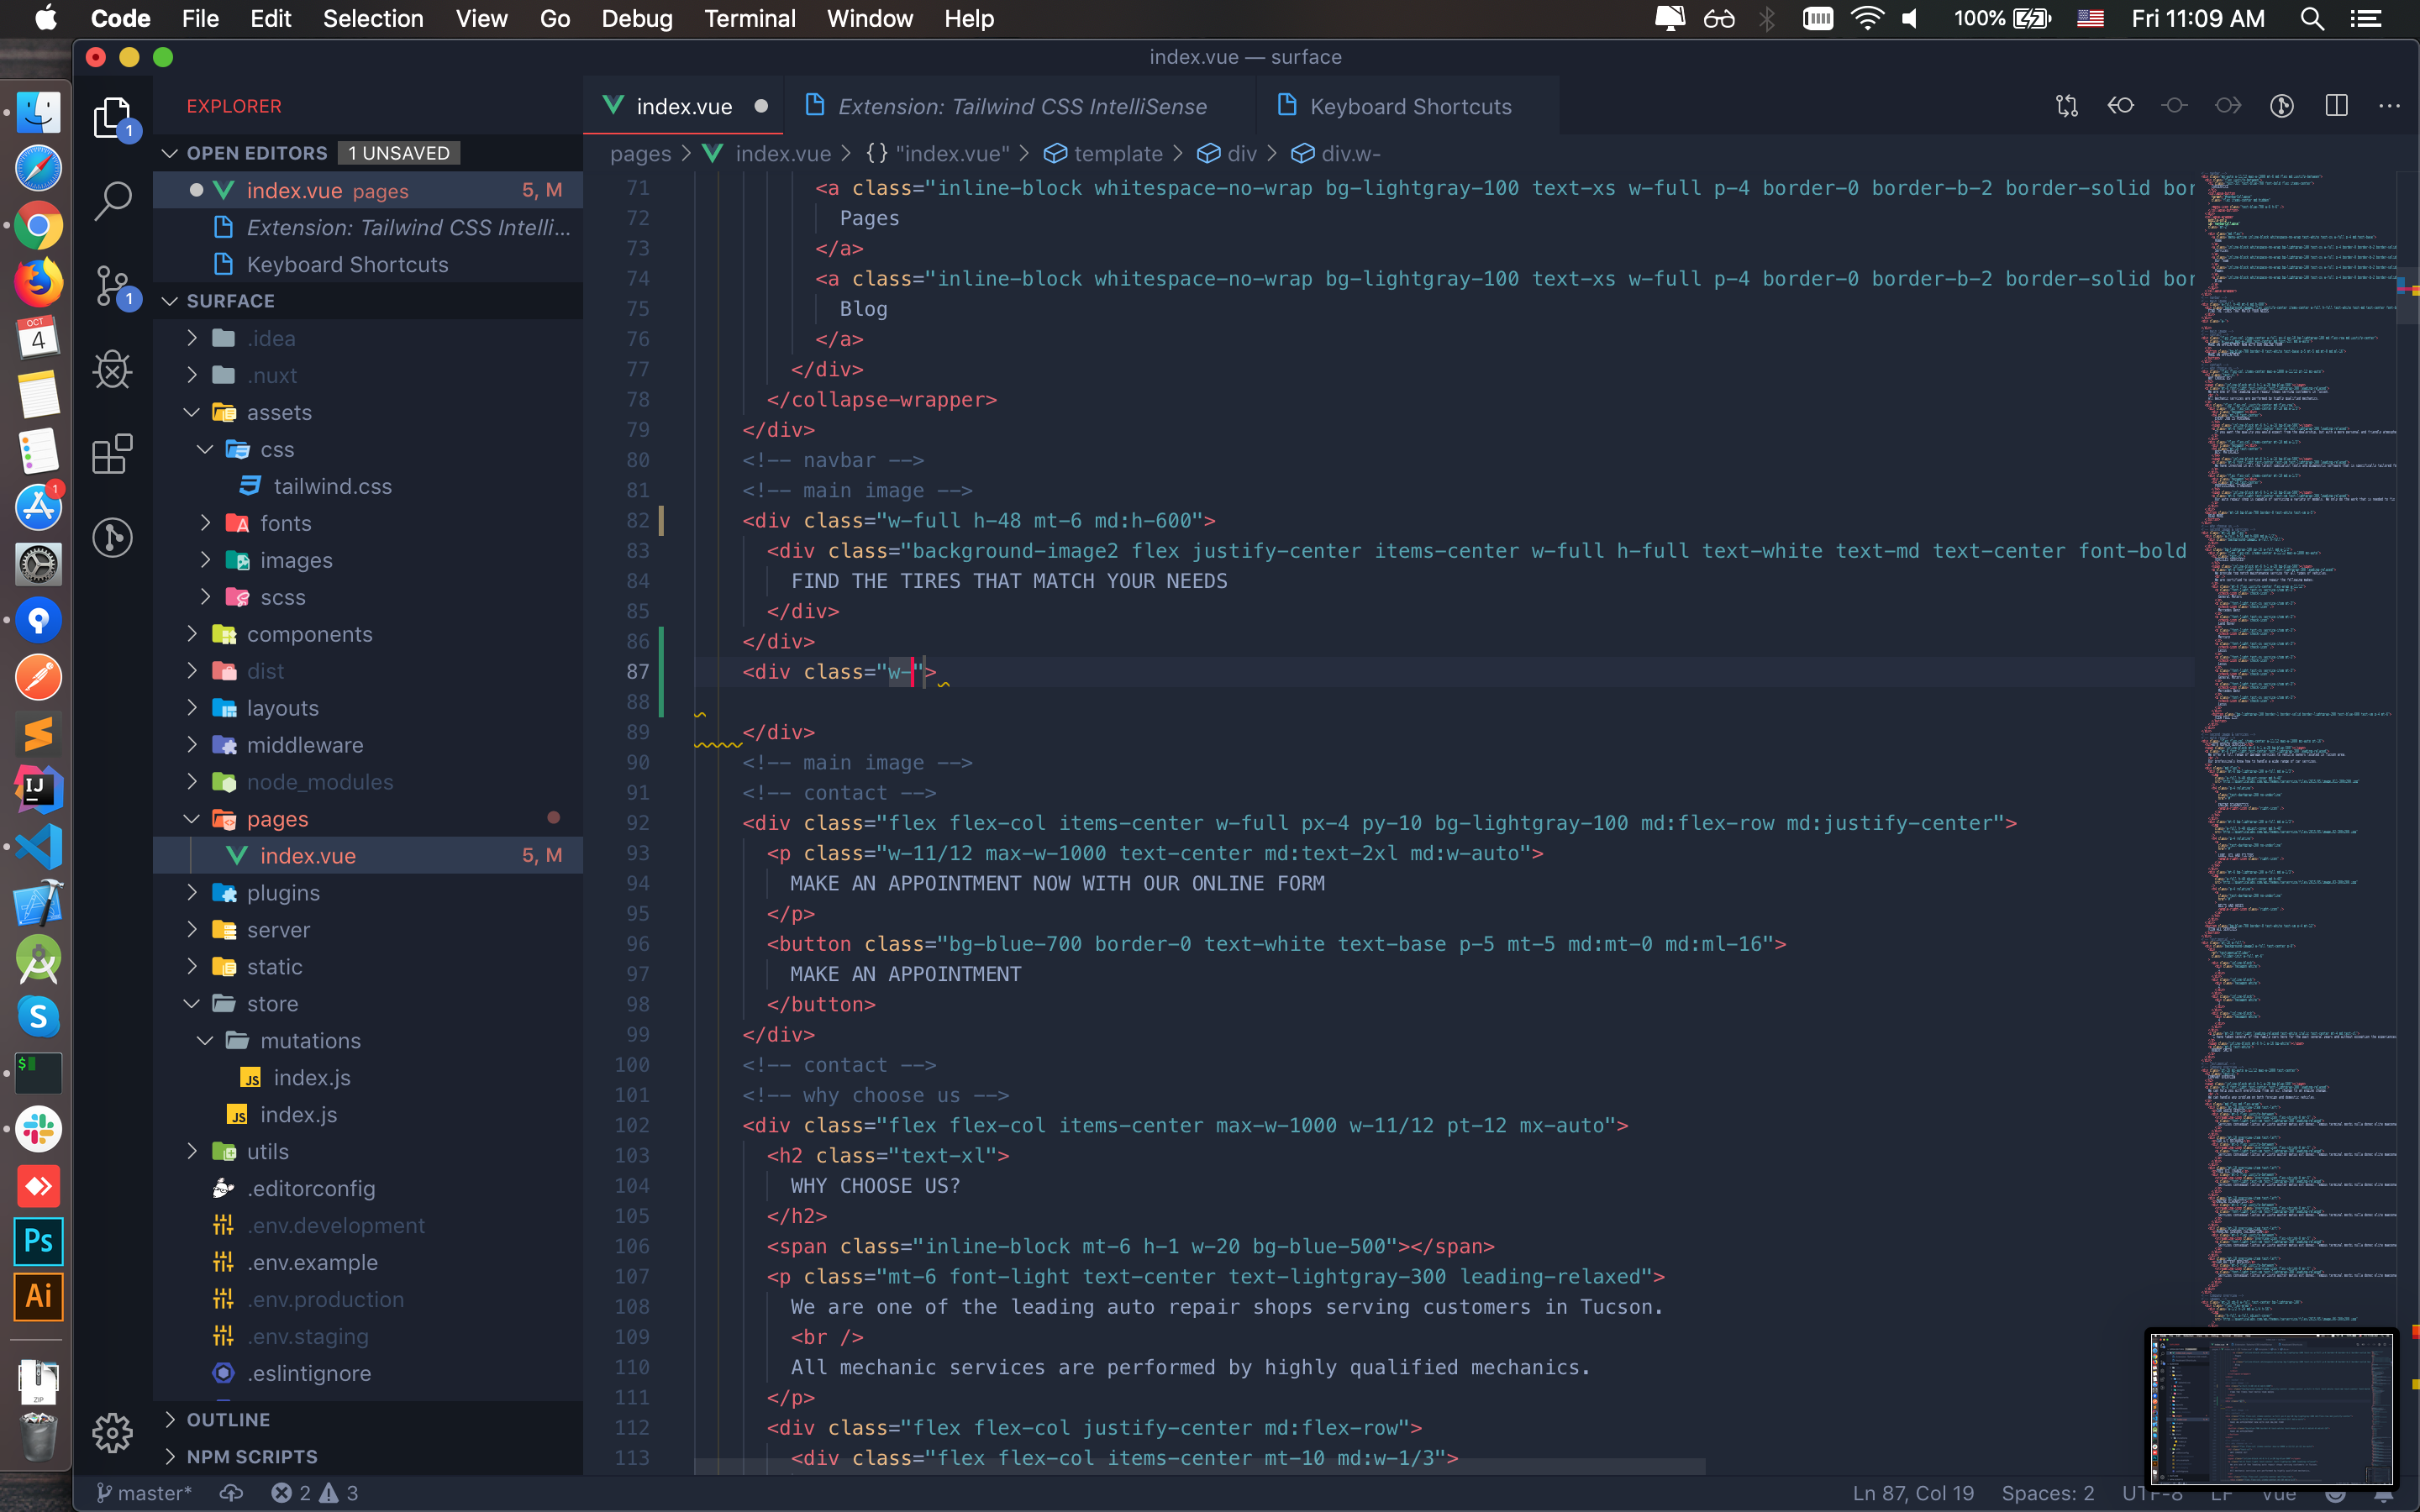Click Open Changes compare icon in toolbar

(x=2066, y=106)
